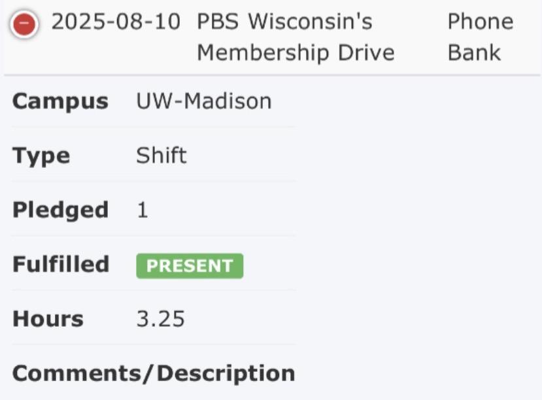Click the word PBS in the event title
The height and width of the screenshot is (400, 542).
click(x=218, y=23)
